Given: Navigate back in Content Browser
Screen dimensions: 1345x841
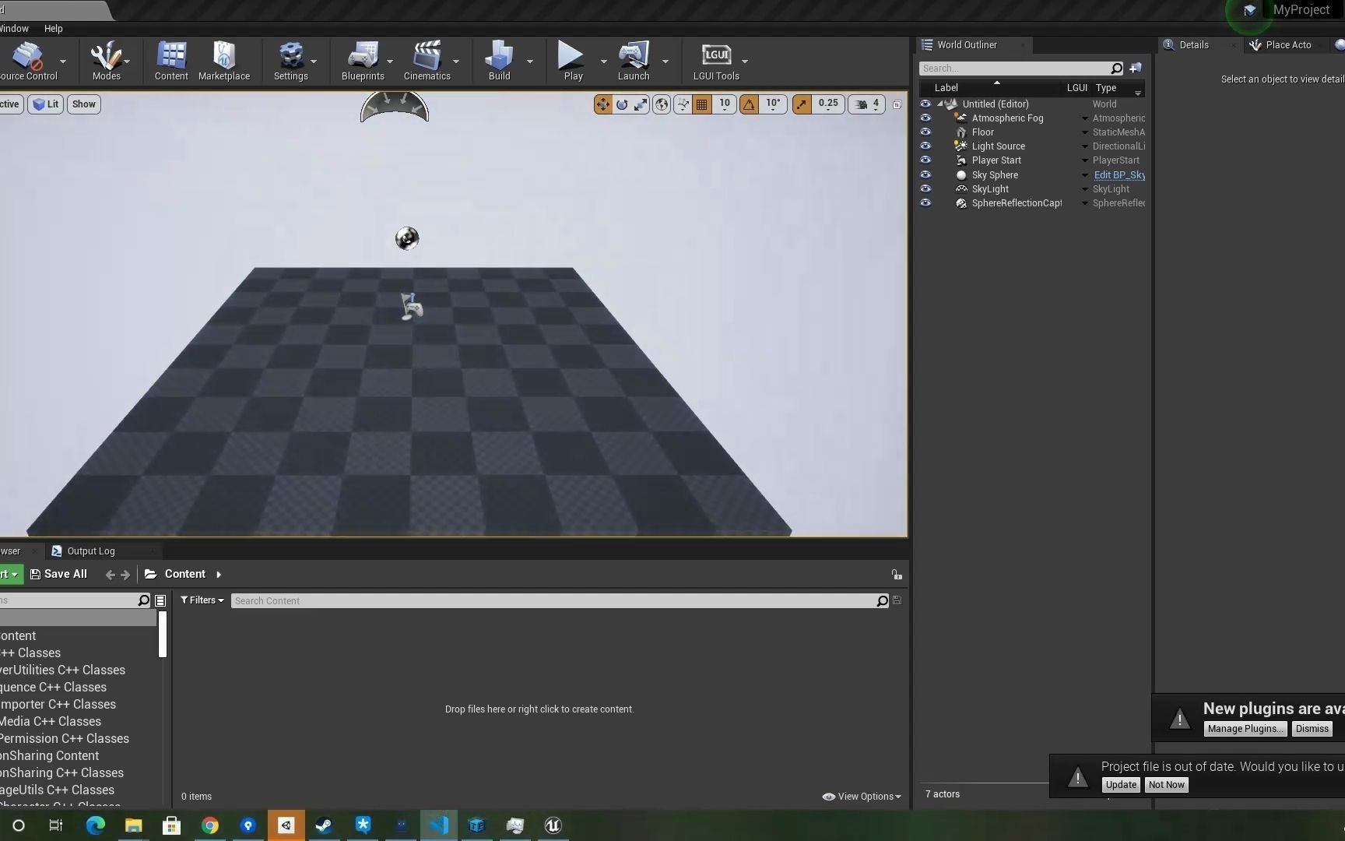Looking at the screenshot, I should tap(110, 575).
